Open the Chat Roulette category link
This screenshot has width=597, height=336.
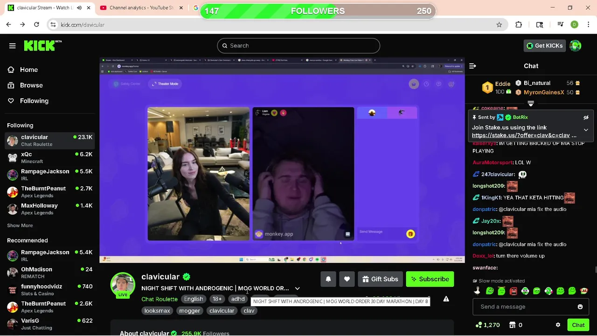tap(160, 299)
